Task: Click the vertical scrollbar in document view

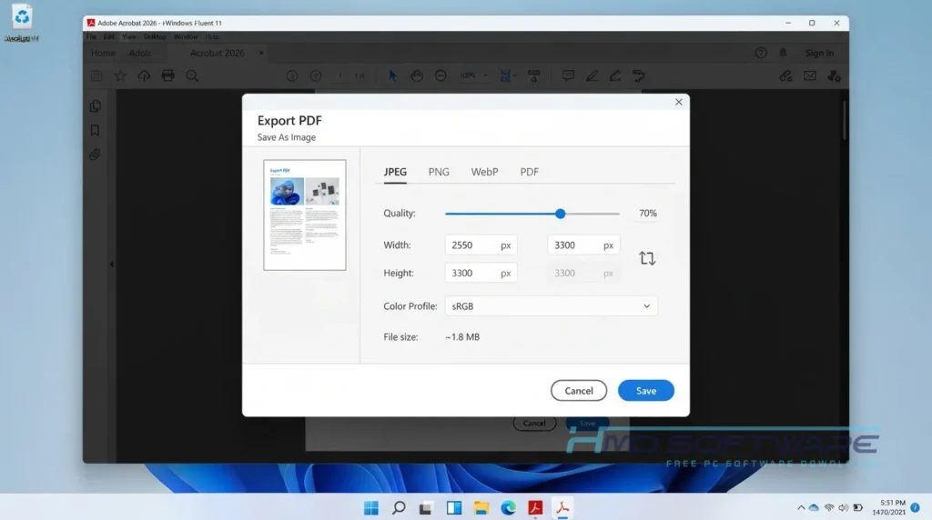Action: 844,121
